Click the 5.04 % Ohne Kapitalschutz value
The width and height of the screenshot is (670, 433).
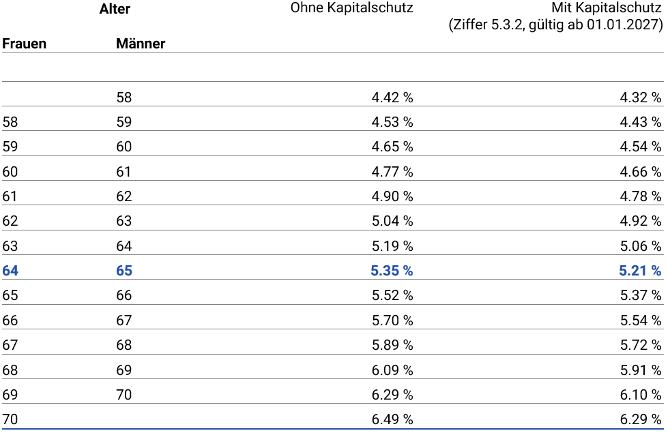392,221
